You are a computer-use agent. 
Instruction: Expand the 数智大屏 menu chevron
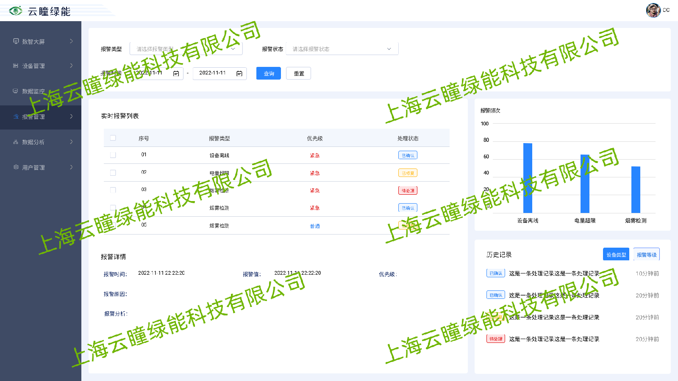[x=71, y=41]
